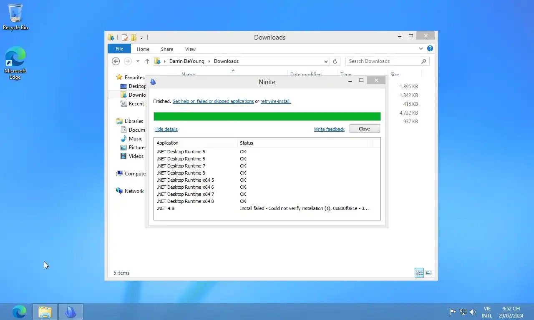
Task: Click the 4.732 KB file size entry
Action: pos(408,113)
